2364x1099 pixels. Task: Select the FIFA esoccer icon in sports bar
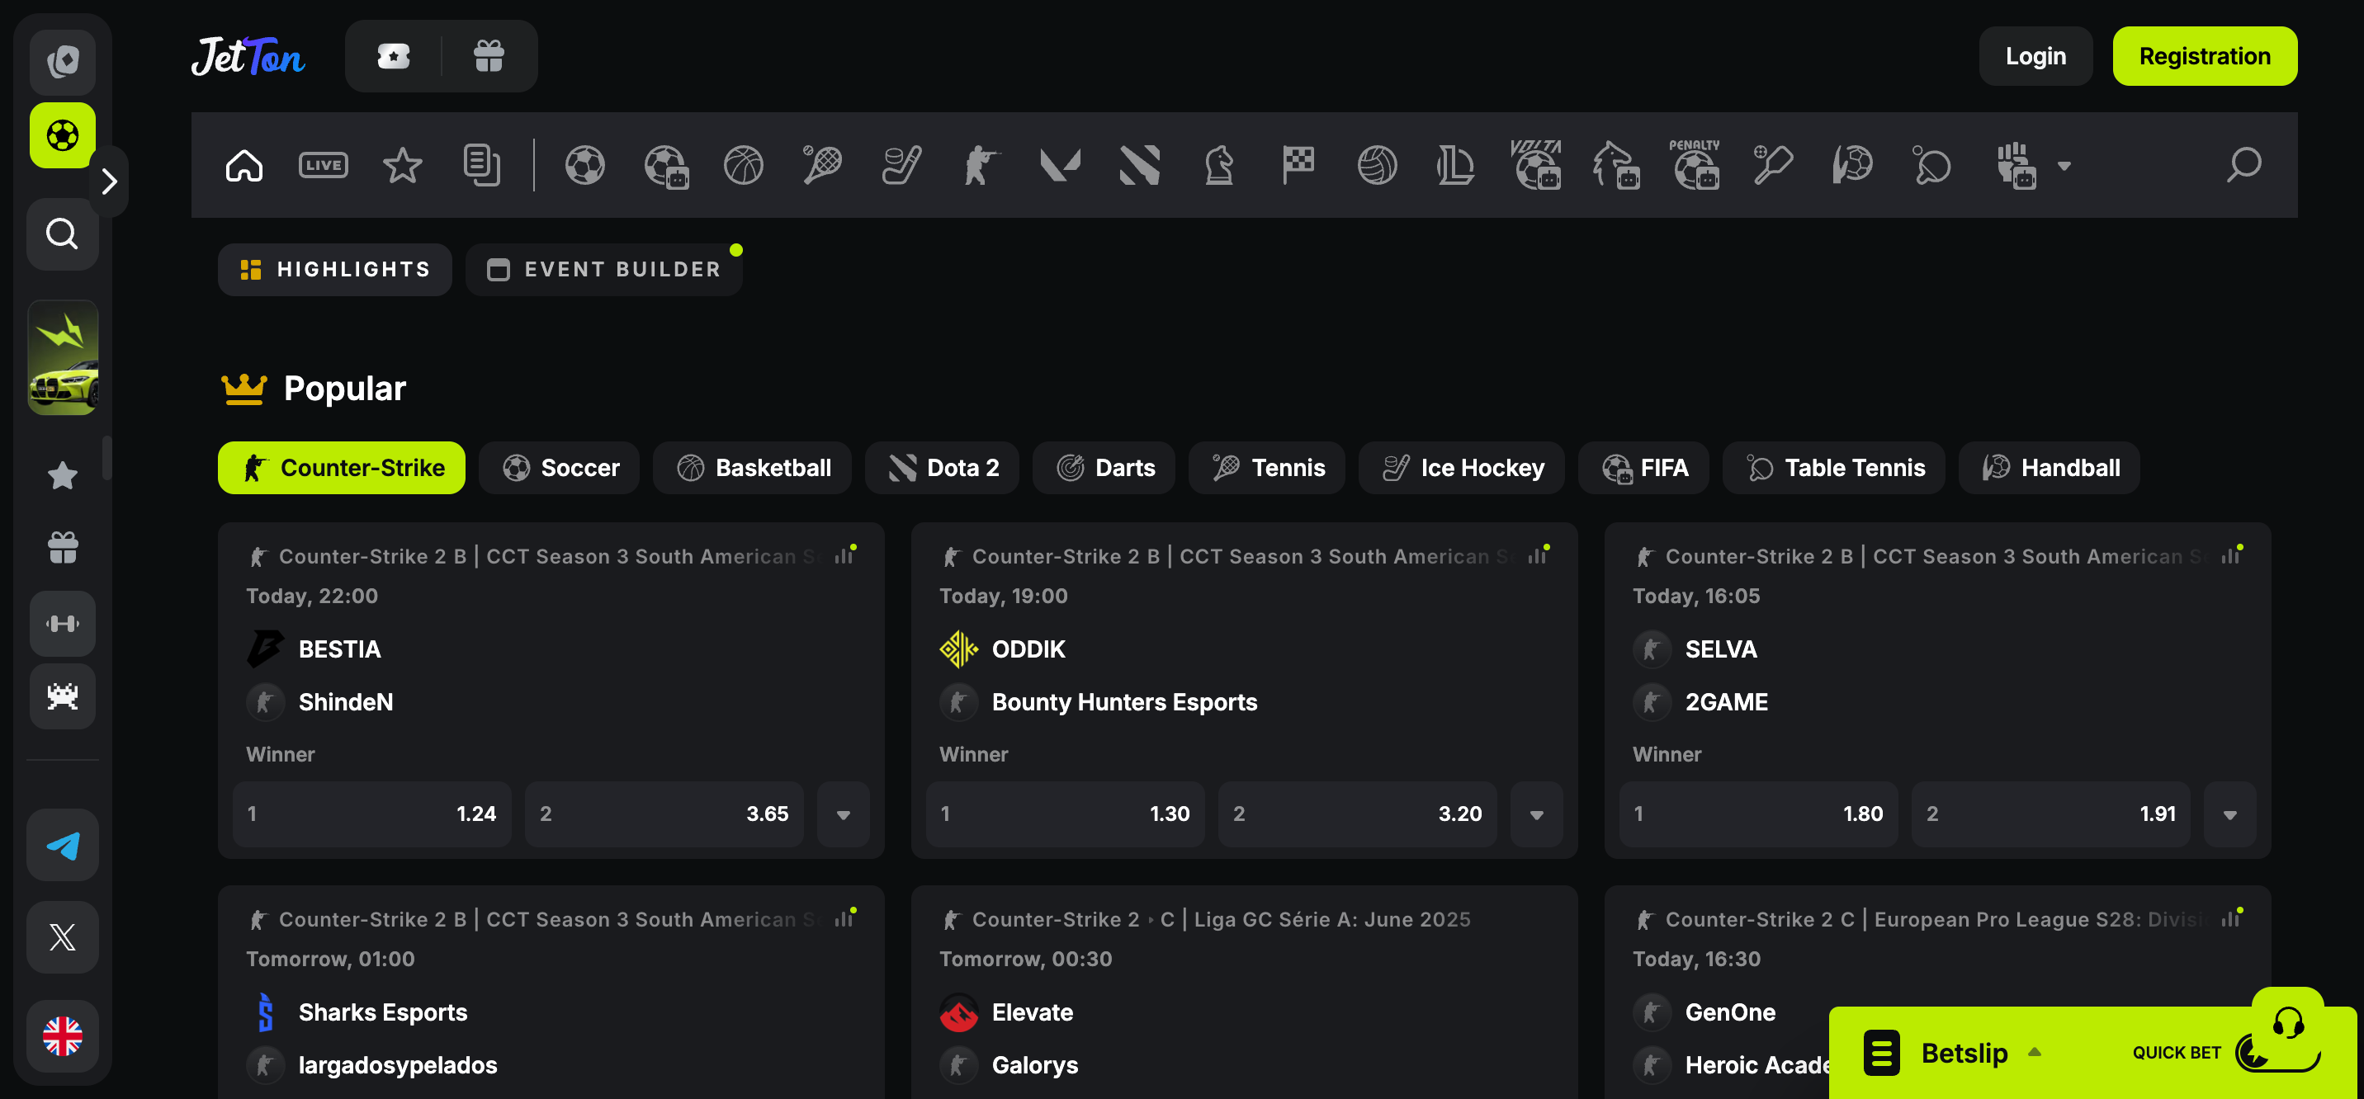coord(666,167)
